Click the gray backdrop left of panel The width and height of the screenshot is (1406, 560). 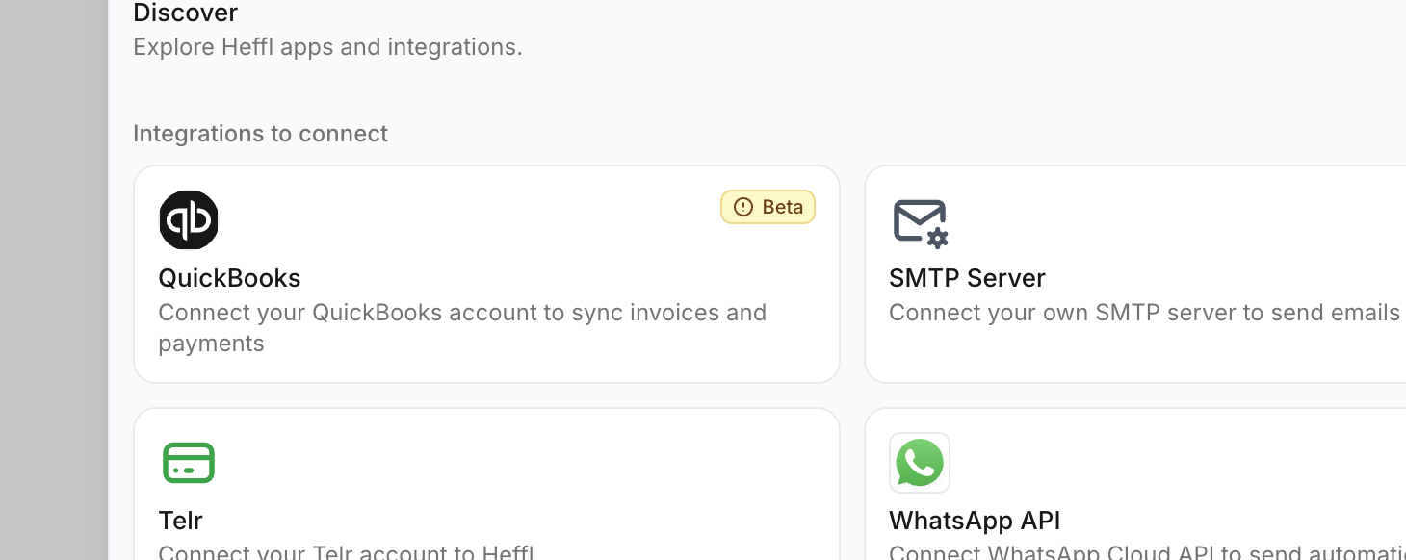click(53, 289)
